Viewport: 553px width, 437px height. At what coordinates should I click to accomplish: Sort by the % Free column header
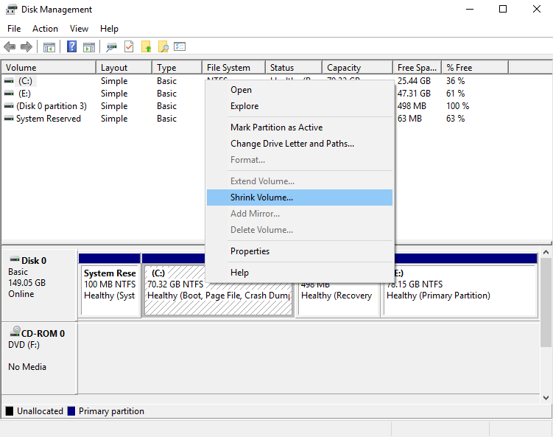[x=475, y=67]
